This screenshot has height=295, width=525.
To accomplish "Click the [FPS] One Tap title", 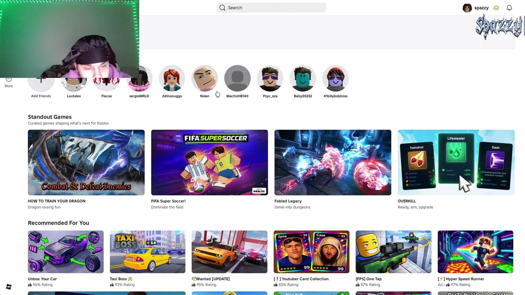I will click(x=369, y=279).
